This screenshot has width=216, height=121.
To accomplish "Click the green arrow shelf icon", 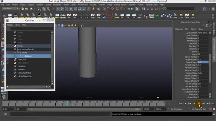I will pos(157,16).
